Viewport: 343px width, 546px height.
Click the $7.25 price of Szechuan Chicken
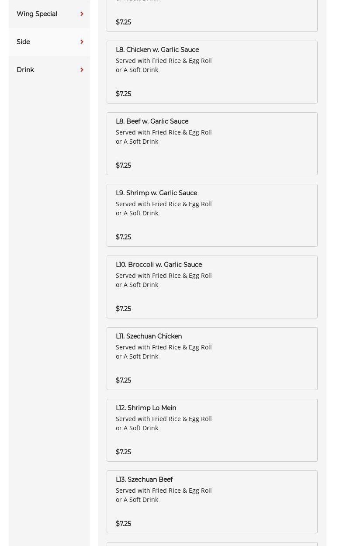(x=123, y=380)
